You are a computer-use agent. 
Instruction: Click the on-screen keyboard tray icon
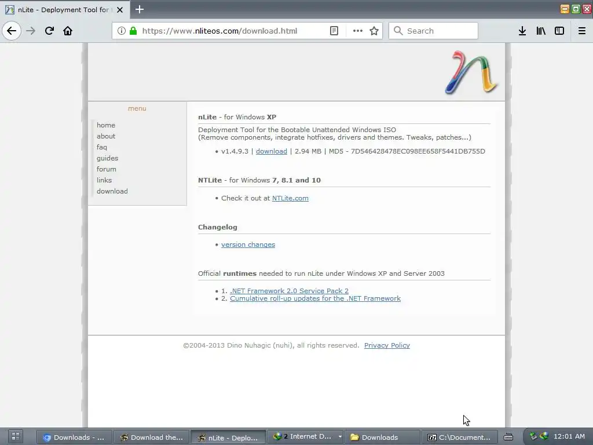[508, 437]
